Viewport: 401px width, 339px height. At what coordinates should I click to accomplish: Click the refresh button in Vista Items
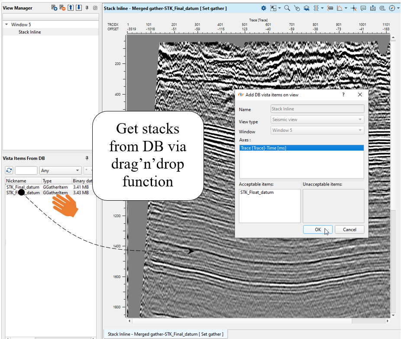pyautogui.click(x=9, y=170)
